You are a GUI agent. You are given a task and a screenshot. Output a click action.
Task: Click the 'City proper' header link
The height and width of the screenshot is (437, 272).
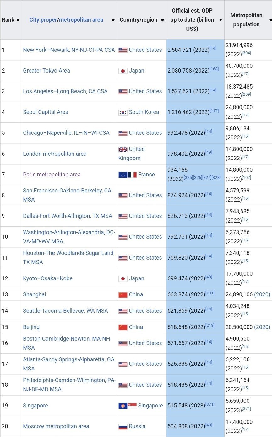[x=43, y=20]
